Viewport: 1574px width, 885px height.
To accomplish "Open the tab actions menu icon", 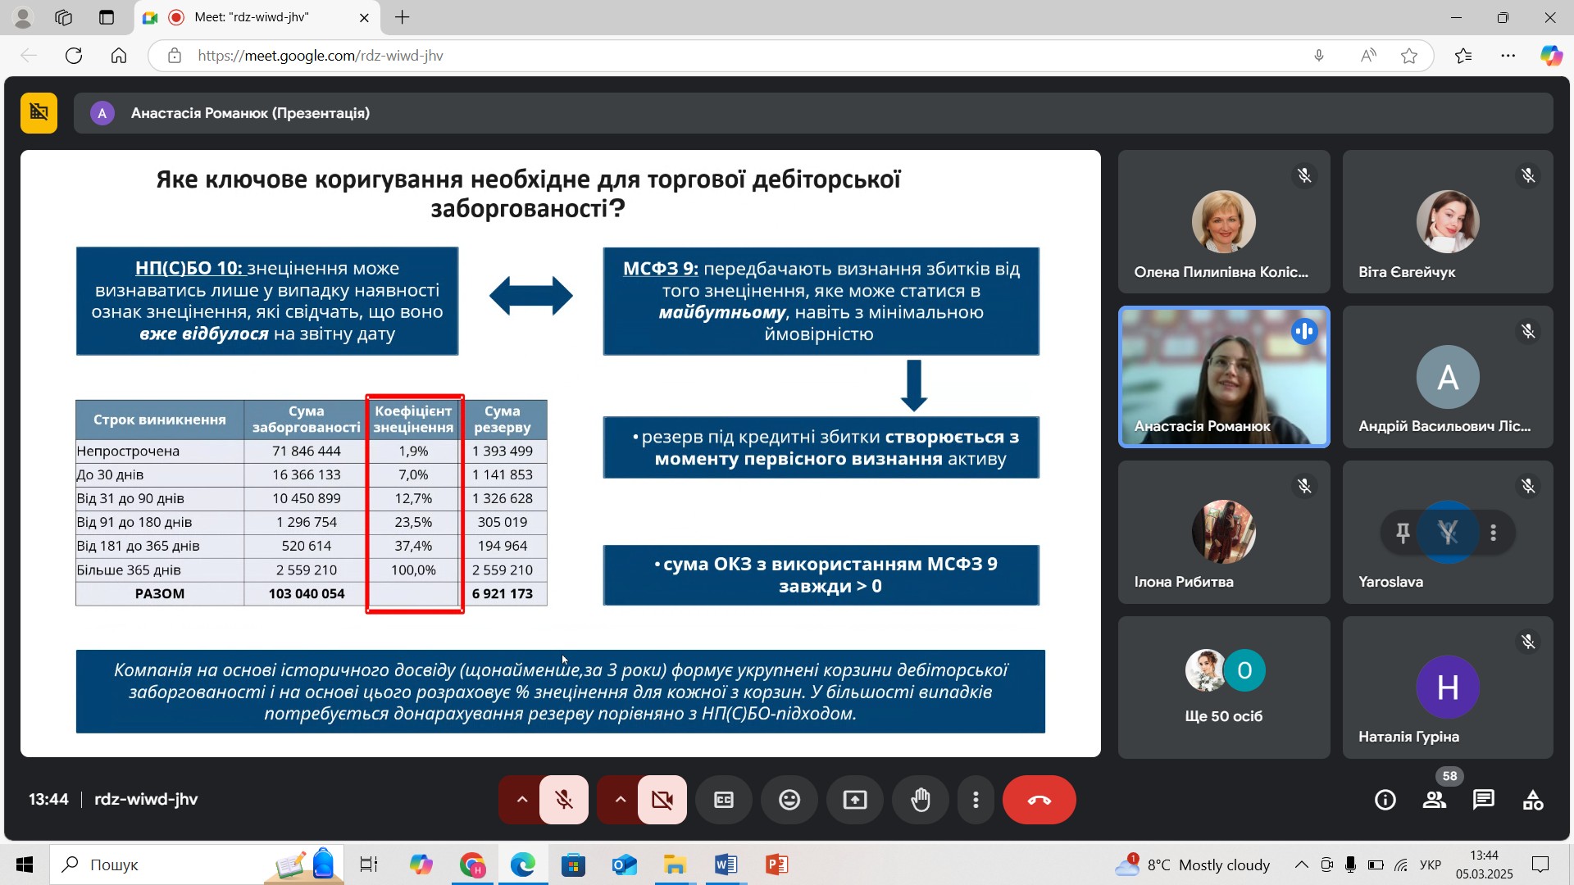I will (x=107, y=17).
